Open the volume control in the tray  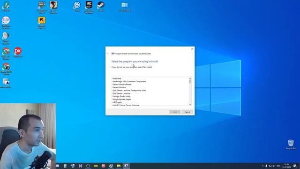[274, 166]
